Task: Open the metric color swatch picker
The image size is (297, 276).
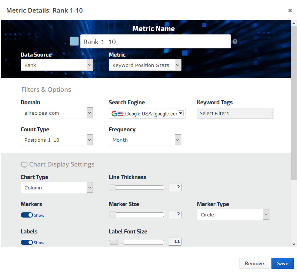Action: click(74, 41)
